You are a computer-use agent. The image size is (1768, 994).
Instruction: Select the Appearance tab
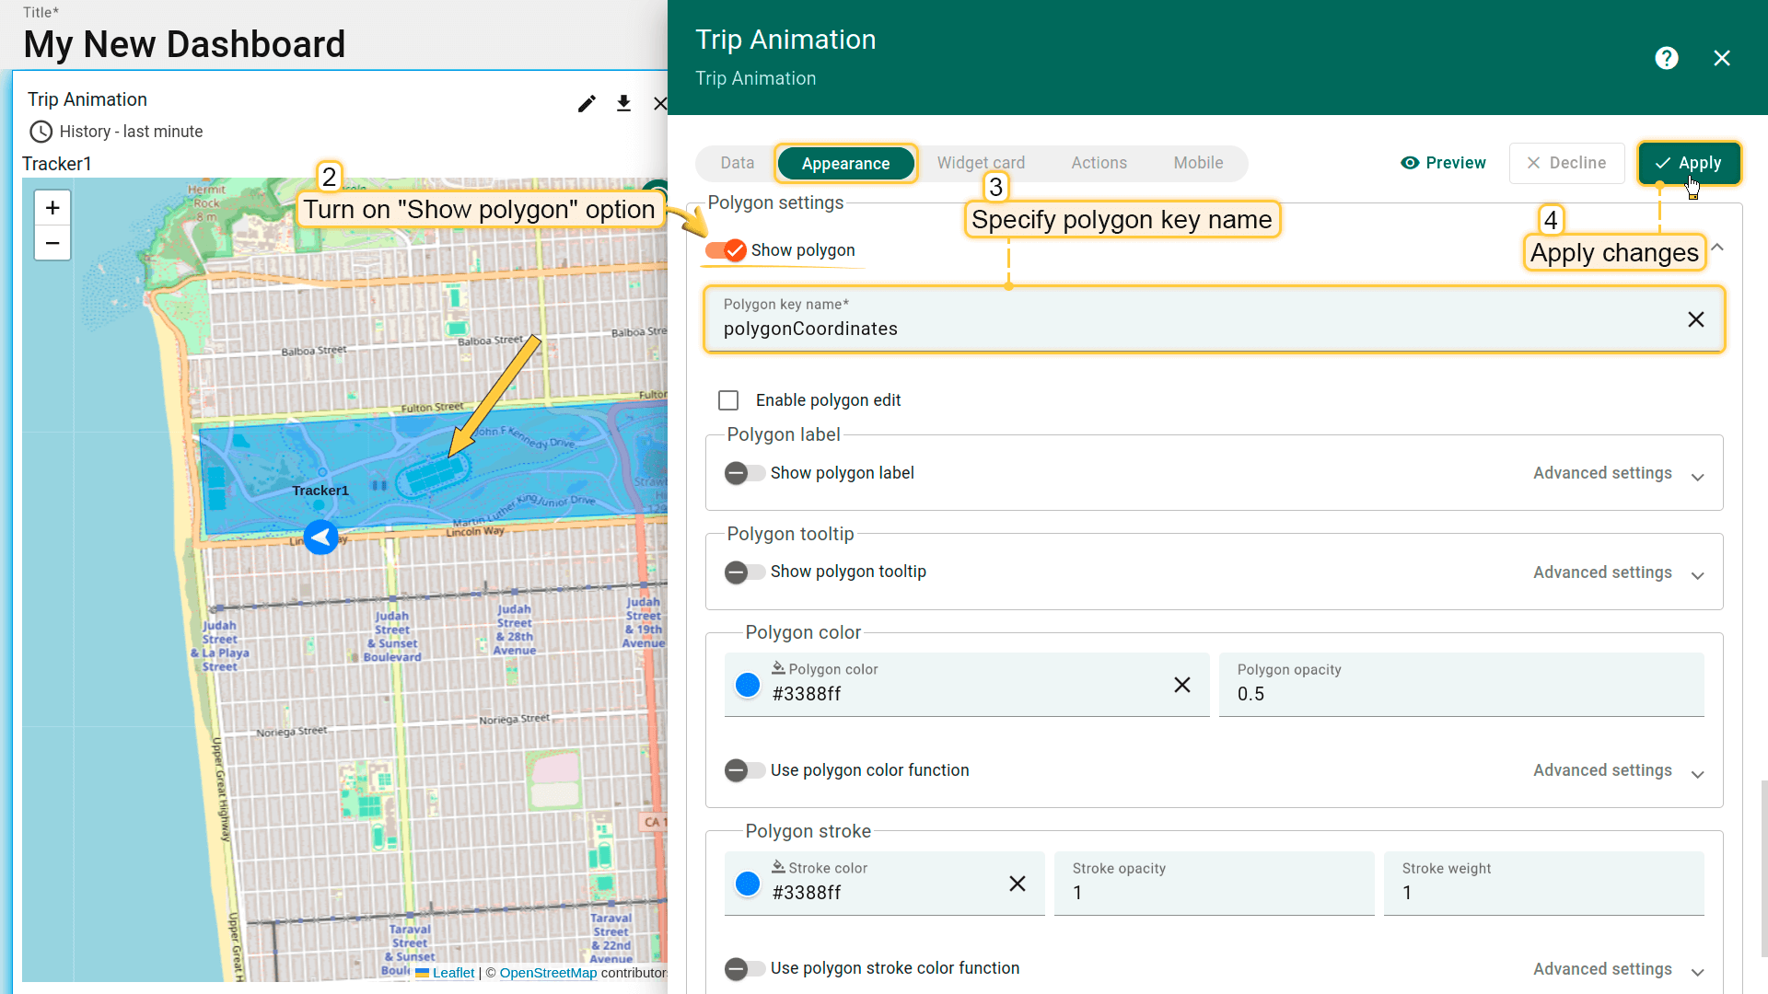coord(845,164)
